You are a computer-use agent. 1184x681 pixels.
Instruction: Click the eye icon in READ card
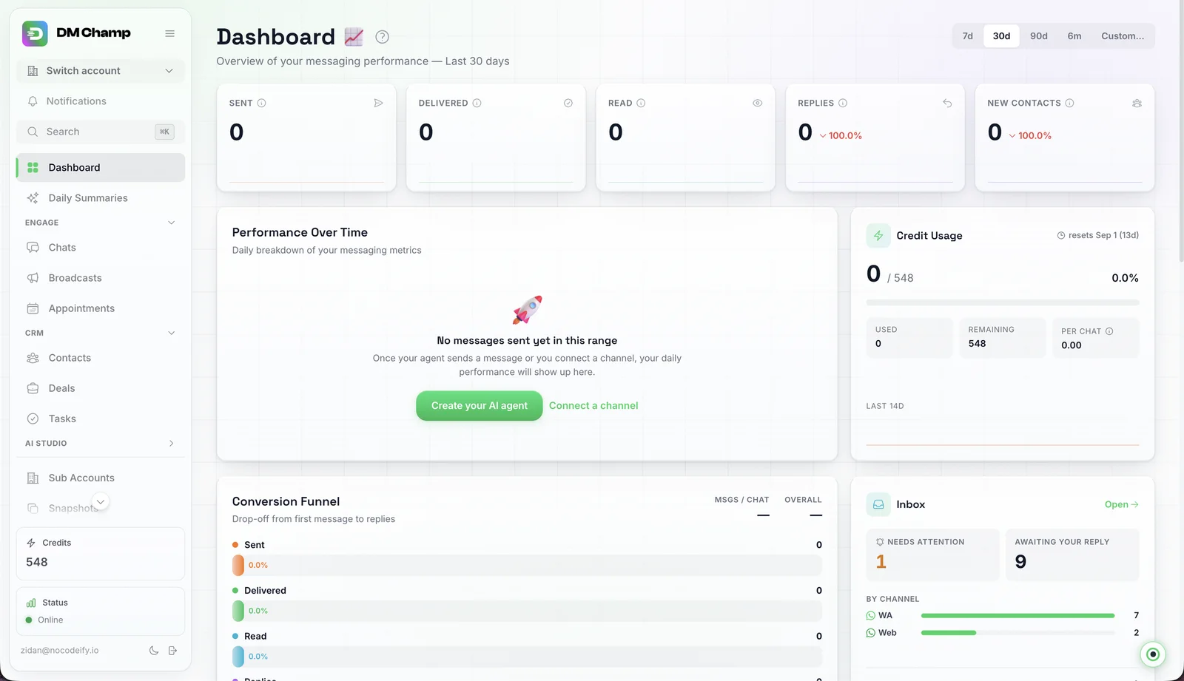(758, 104)
